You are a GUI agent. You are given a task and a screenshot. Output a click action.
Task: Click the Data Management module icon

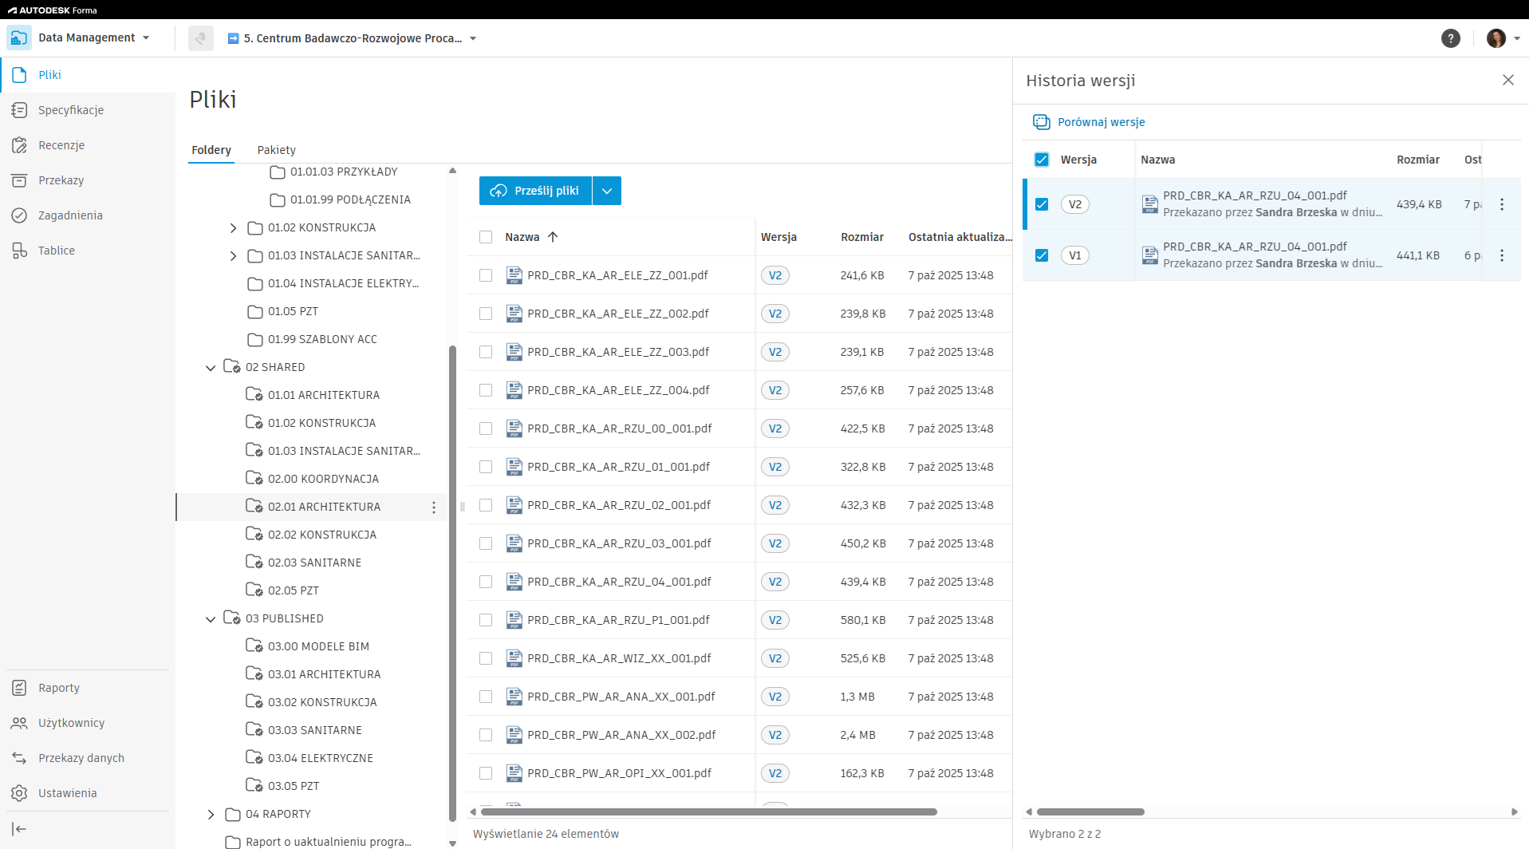tap(19, 38)
